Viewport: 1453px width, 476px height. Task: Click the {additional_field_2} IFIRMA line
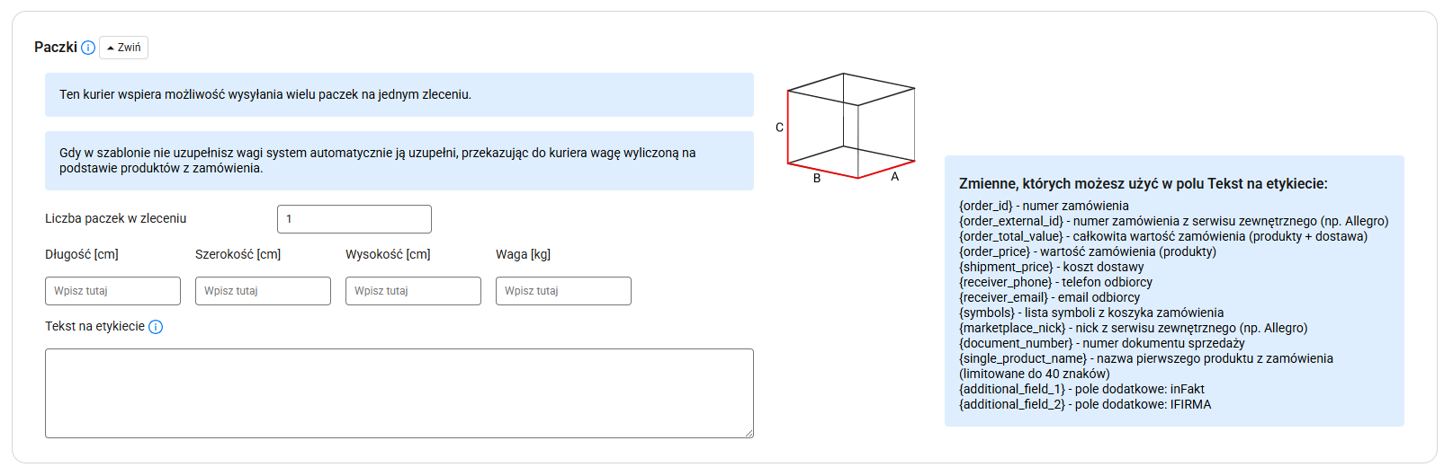(x=1085, y=404)
